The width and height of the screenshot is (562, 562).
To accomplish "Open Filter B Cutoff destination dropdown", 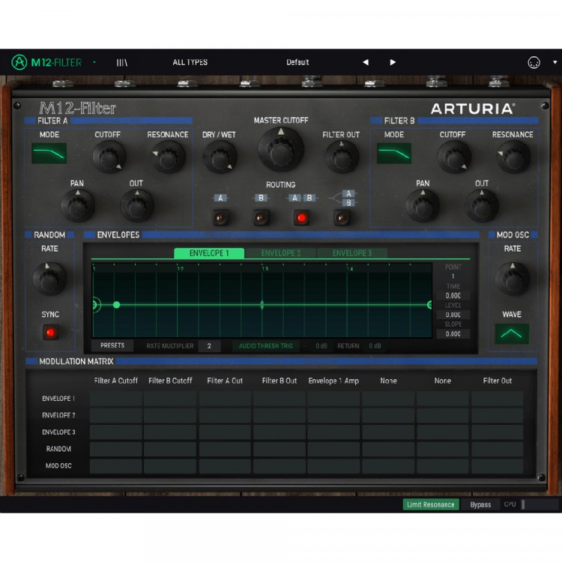I will point(170,381).
